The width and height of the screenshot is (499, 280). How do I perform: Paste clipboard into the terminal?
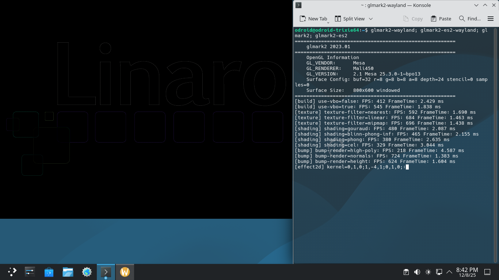(441, 19)
